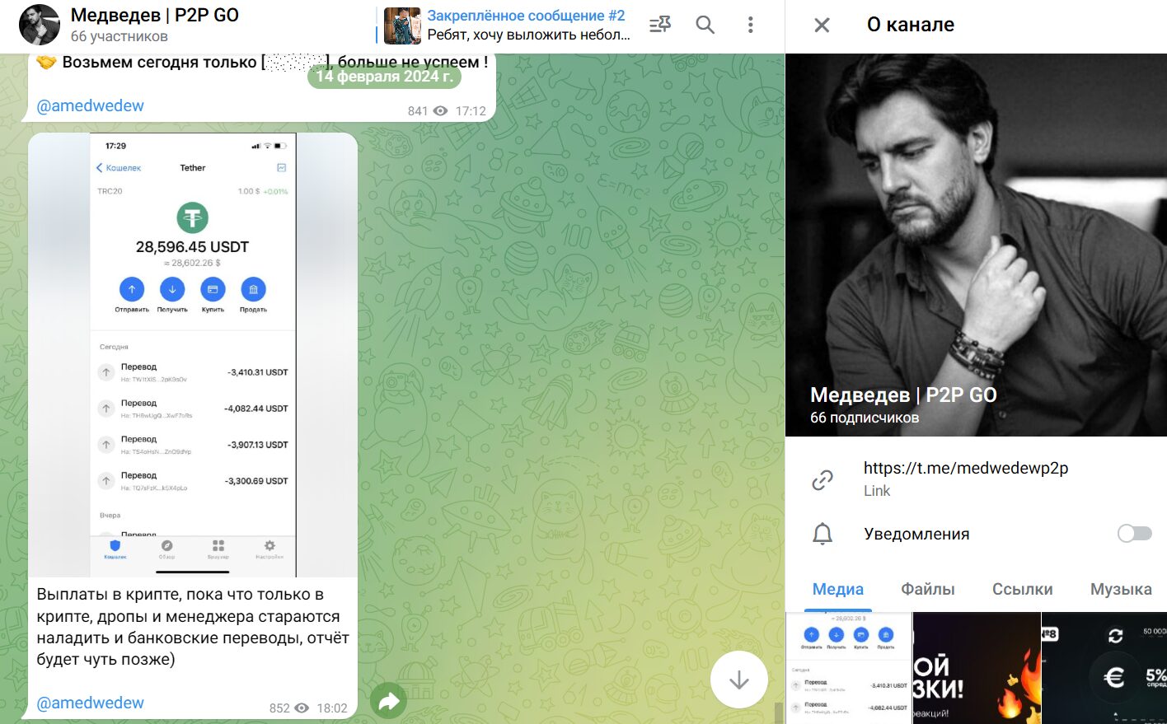
Task: Click the 66 участников subtitle
Action: (119, 36)
